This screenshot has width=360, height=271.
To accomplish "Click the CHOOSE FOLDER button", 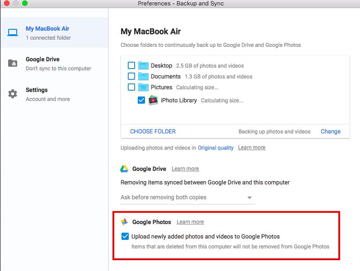I will (x=153, y=131).
